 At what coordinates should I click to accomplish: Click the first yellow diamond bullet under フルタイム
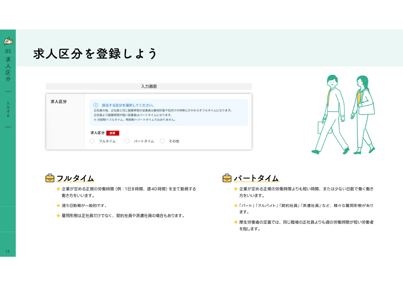click(x=58, y=189)
